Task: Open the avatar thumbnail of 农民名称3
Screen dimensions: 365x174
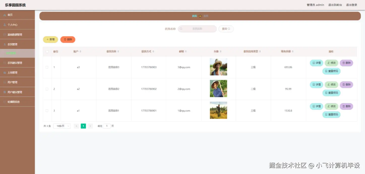Action: pos(218,67)
